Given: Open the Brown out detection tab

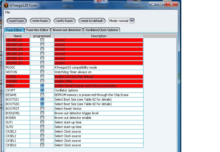Looking at the screenshot, I should click(67, 30).
